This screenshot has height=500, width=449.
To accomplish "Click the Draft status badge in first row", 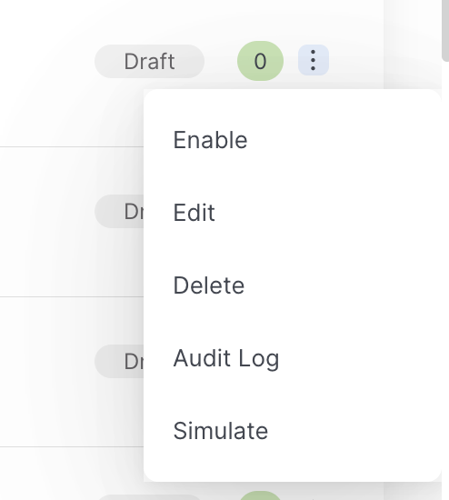I will tap(149, 61).
